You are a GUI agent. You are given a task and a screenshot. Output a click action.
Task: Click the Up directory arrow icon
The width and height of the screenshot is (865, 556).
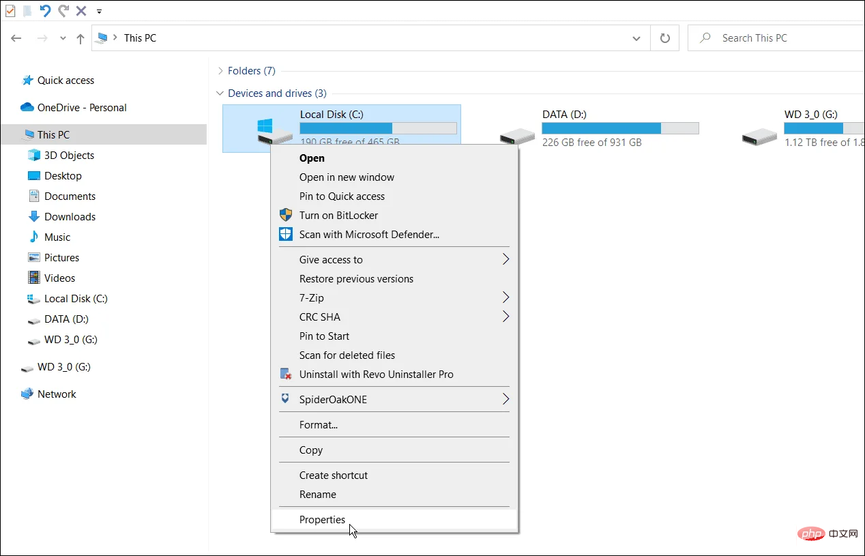[x=80, y=39]
